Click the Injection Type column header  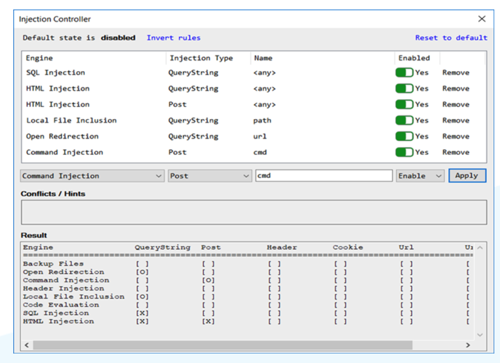point(201,58)
